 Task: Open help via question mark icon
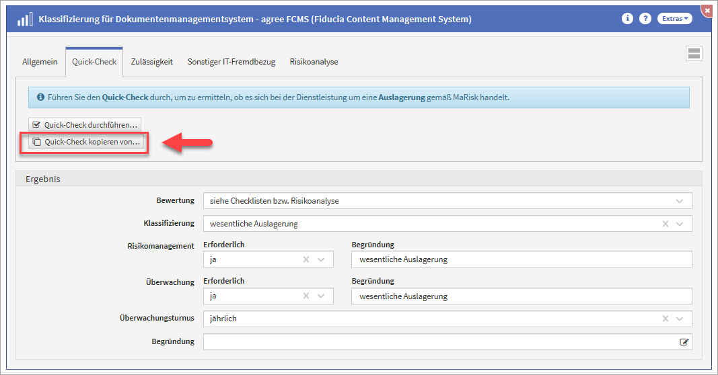645,19
